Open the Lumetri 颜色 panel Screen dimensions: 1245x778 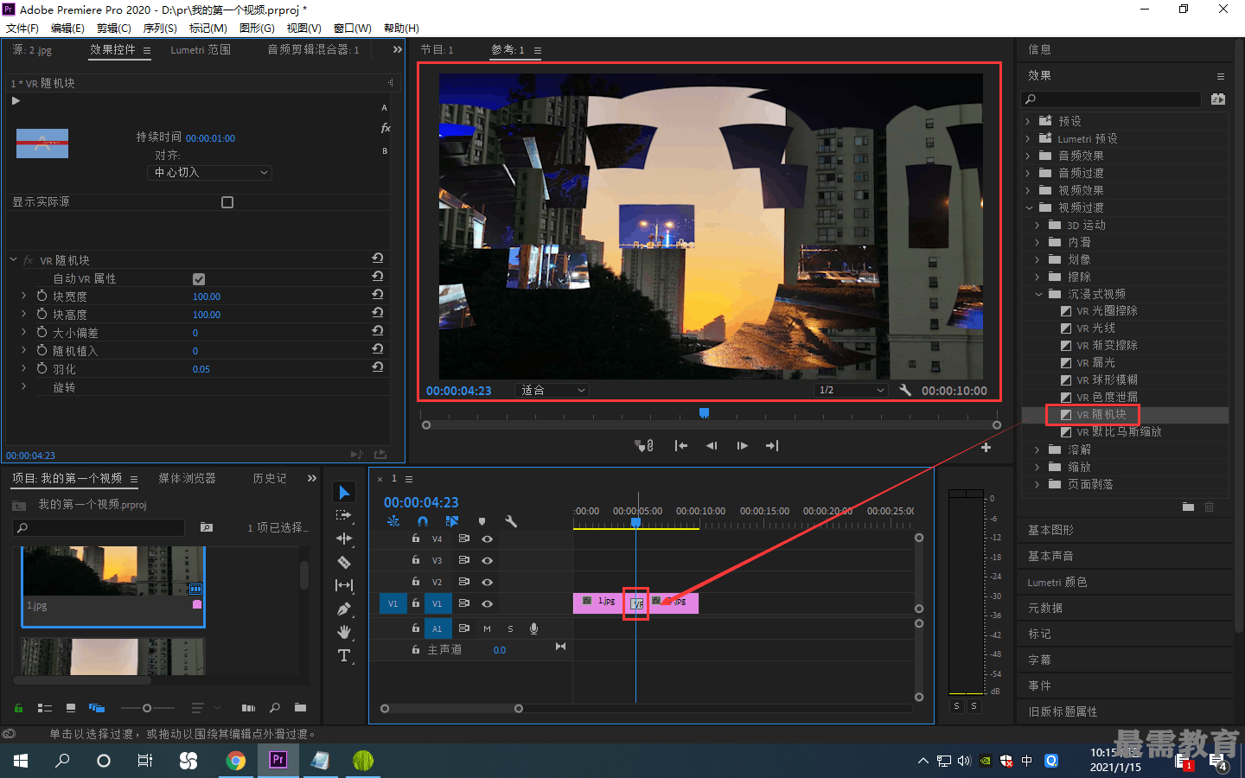(1057, 582)
